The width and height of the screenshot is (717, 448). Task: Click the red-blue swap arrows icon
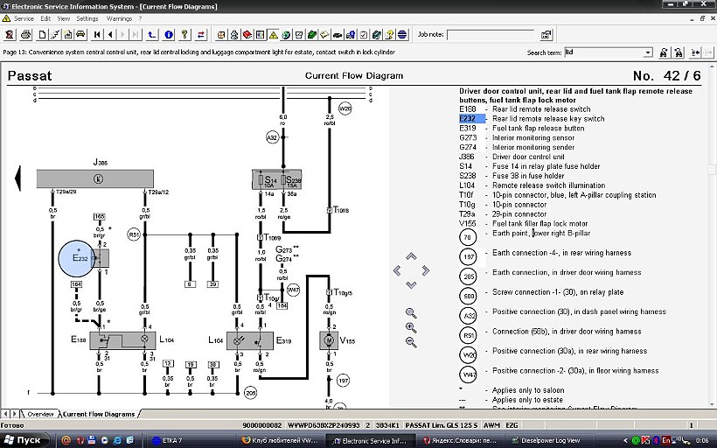(201, 34)
